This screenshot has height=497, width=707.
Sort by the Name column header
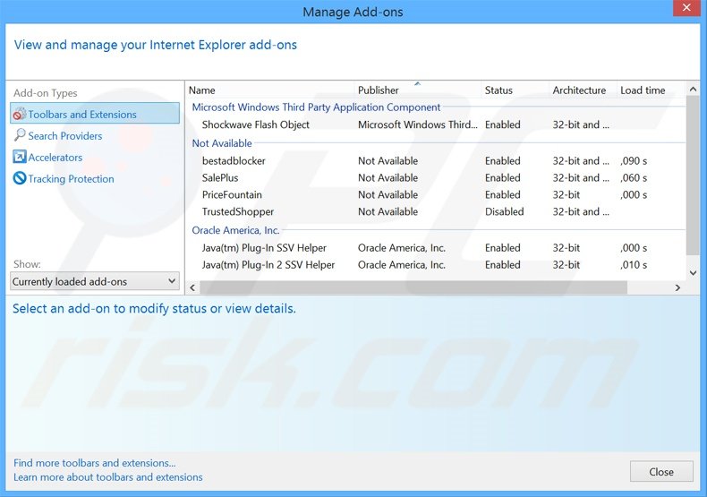(270, 90)
